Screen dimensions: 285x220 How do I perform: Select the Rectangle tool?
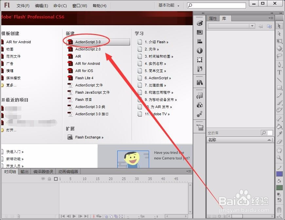click(279, 87)
